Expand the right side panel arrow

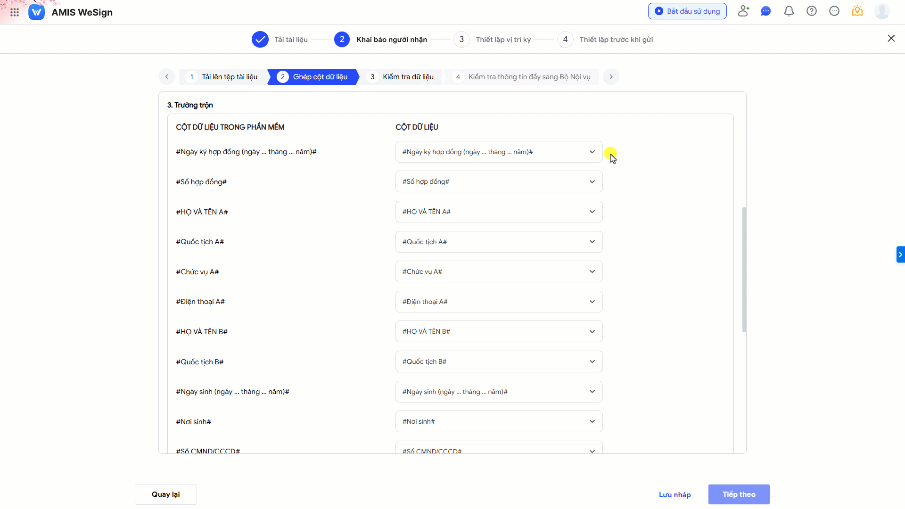click(900, 254)
